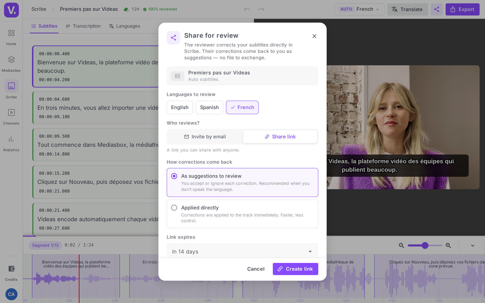Click the Premiers pas sur Videas file card

click(x=242, y=76)
